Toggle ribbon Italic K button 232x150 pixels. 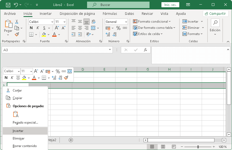tap(38, 28)
